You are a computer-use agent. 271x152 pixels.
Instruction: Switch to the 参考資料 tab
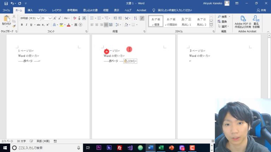coord(72,10)
